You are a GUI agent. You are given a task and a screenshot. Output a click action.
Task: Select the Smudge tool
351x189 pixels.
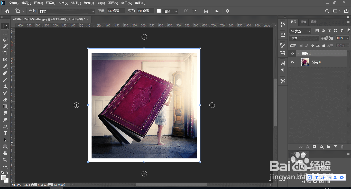click(x=5, y=113)
